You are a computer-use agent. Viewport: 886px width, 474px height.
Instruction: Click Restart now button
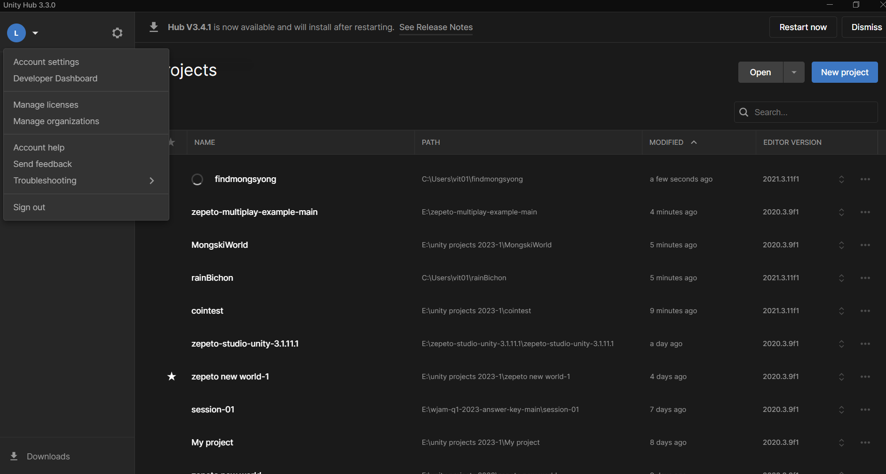tap(803, 27)
